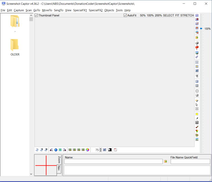
Task: Uncheck the AutoFit checkbox
Action: pyautogui.click(x=125, y=15)
